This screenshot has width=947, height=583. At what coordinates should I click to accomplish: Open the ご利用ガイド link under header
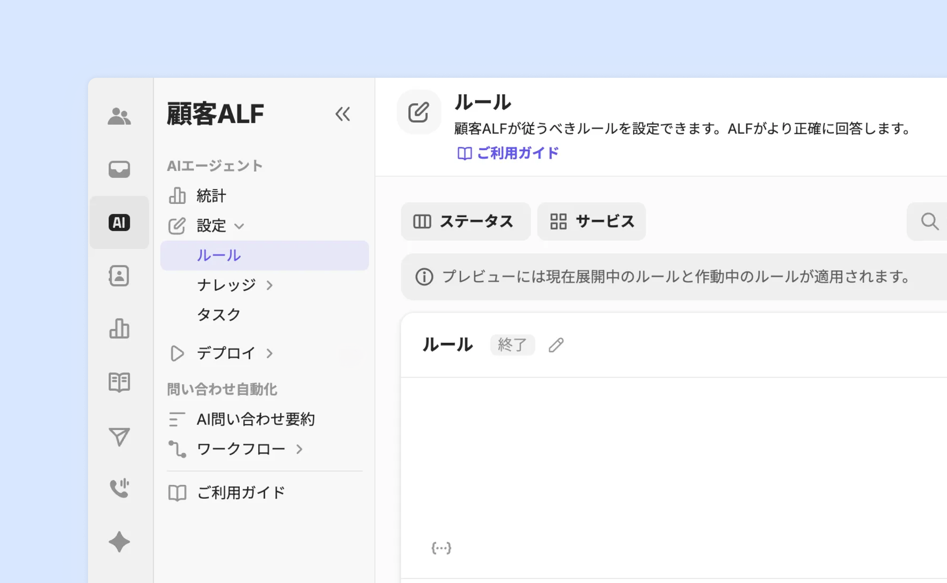pos(508,153)
